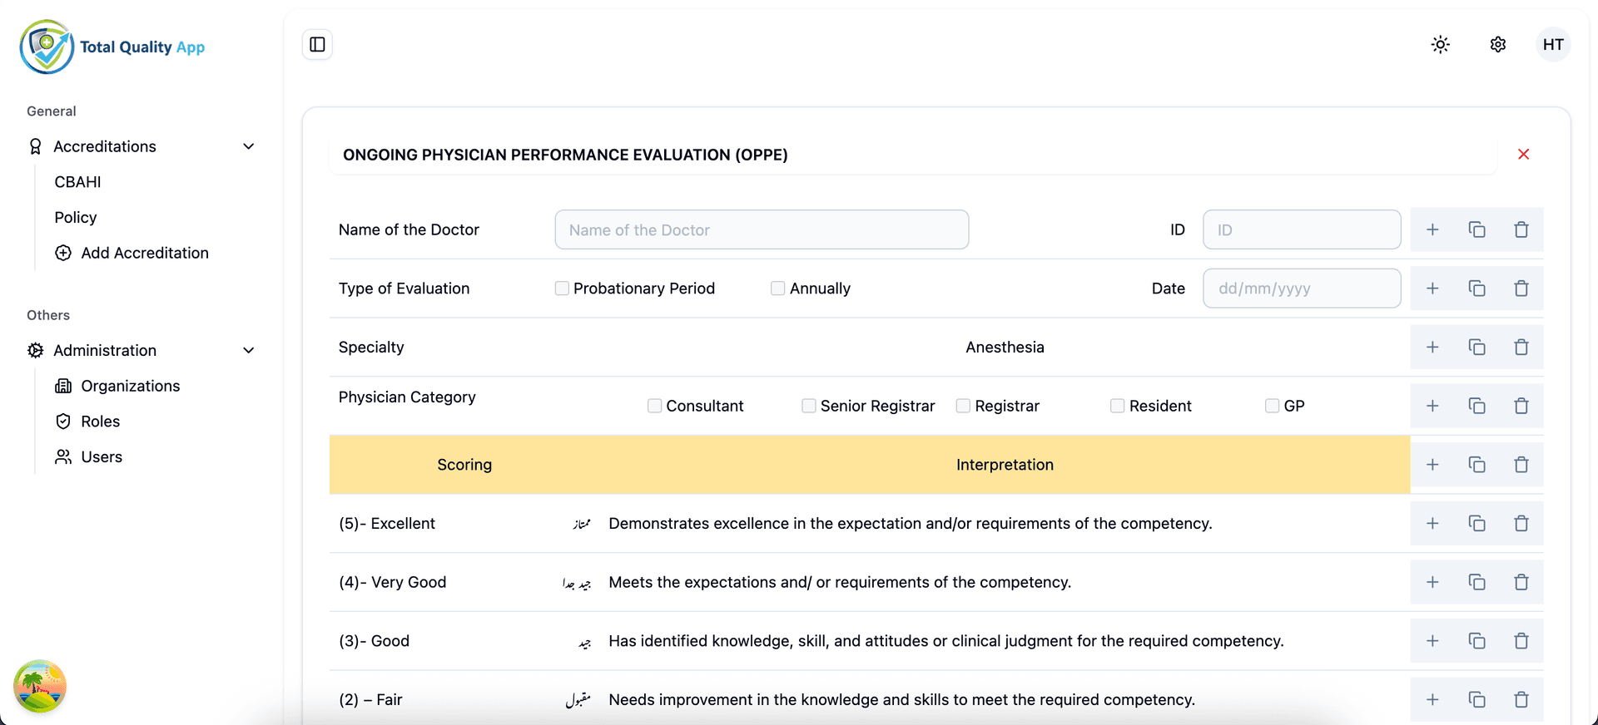The width and height of the screenshot is (1598, 725).
Task: Add row after Physician Category
Action: [x=1432, y=406]
